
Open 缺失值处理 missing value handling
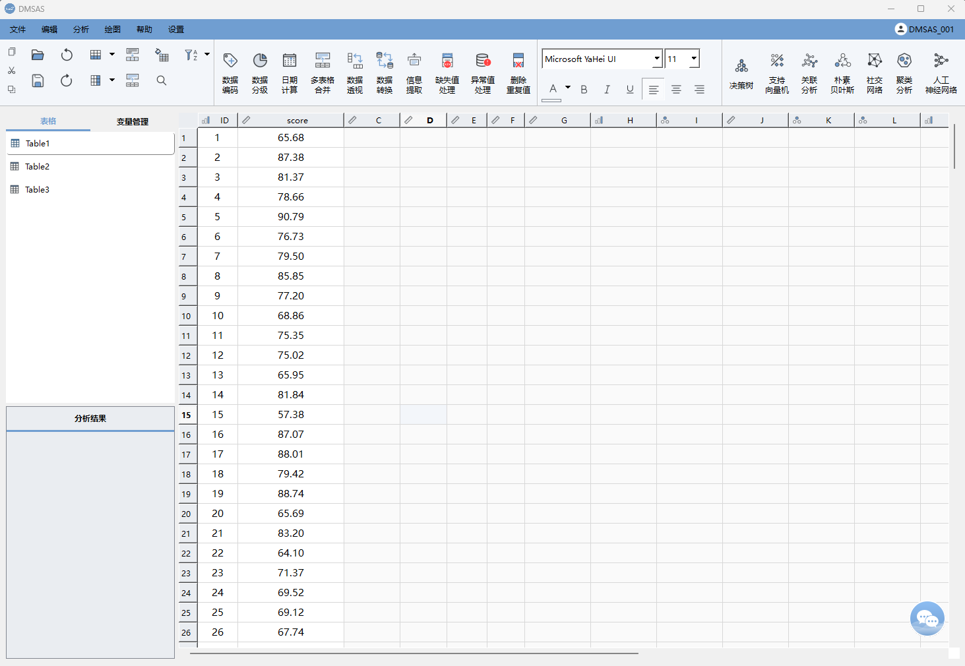pos(447,73)
